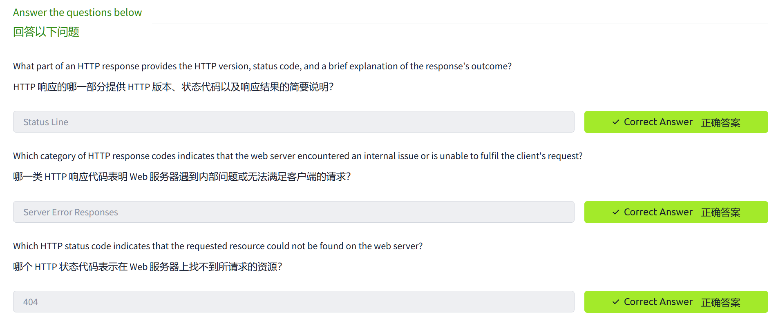
Task: Click the Chinese question starting 'HTTP 响应的哪一部分'
Action: [173, 87]
